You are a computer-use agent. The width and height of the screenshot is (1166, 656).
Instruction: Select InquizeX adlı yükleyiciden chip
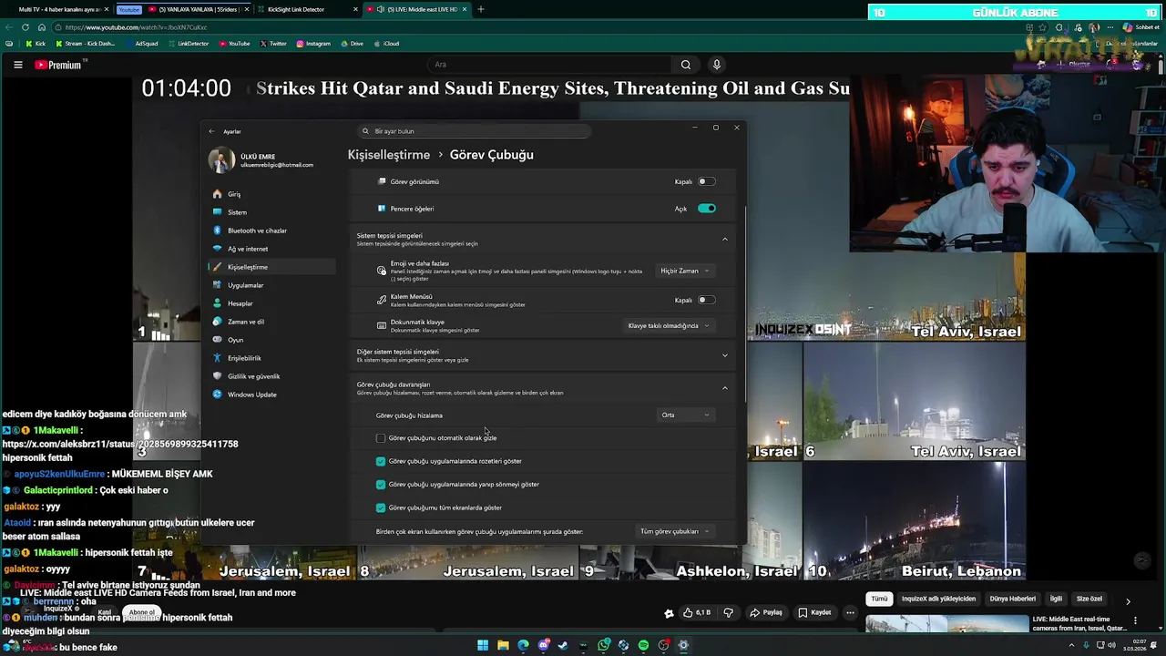[938, 600]
